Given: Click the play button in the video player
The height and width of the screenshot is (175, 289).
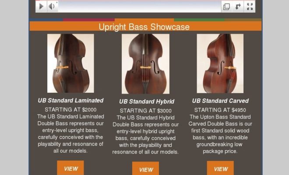Looking at the screenshot, I should point(41,7).
